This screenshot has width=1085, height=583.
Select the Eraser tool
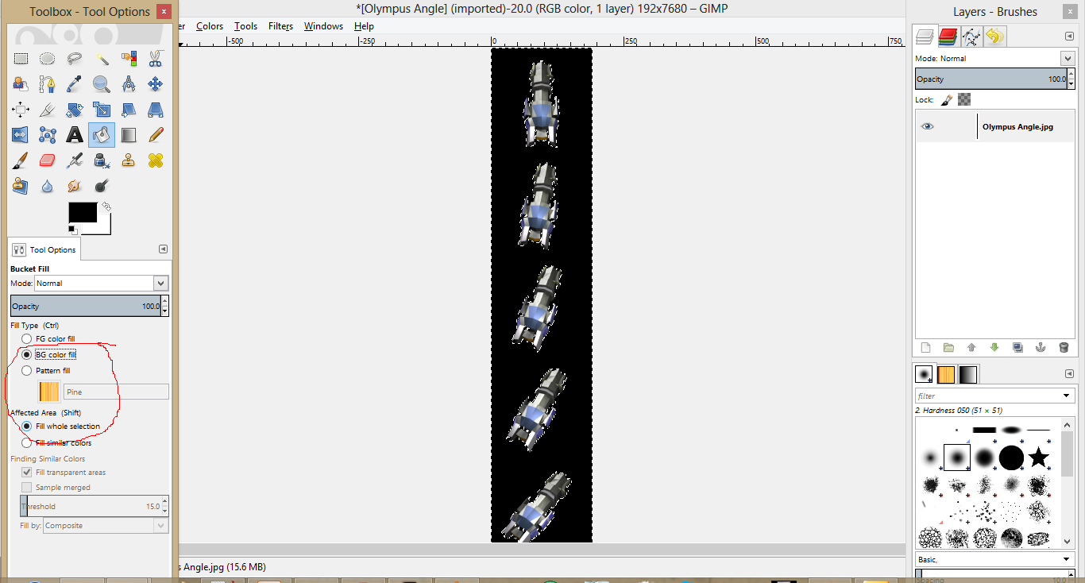[48, 160]
